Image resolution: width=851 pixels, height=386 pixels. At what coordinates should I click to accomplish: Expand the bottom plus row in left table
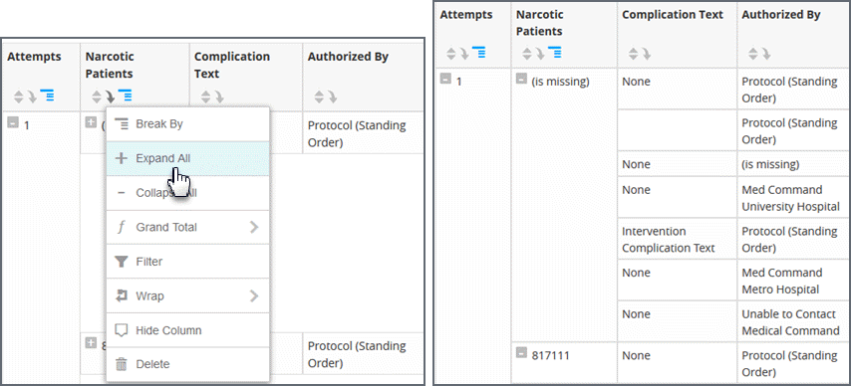91,343
